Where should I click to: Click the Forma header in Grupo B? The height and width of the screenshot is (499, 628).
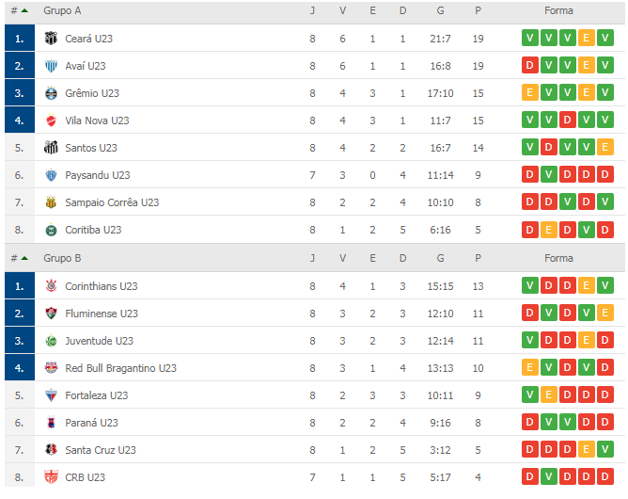coord(558,258)
